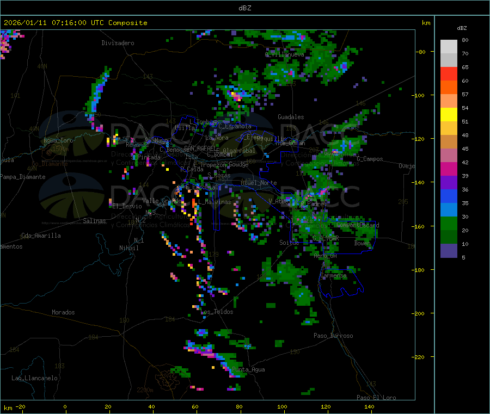Screen dimensions: 490x414
Task: Click the Soitue location label
Action: [x=289, y=243]
